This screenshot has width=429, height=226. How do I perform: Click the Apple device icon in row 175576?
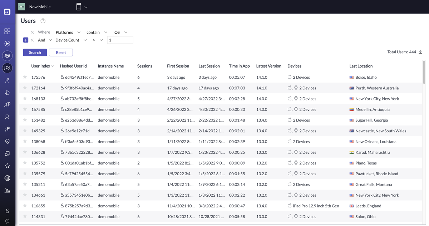tap(290, 77)
